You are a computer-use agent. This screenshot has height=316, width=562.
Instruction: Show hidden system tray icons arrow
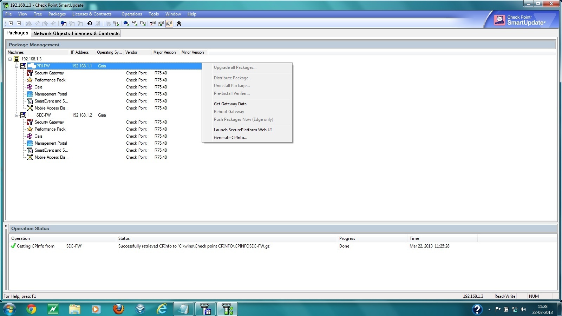(x=489, y=309)
